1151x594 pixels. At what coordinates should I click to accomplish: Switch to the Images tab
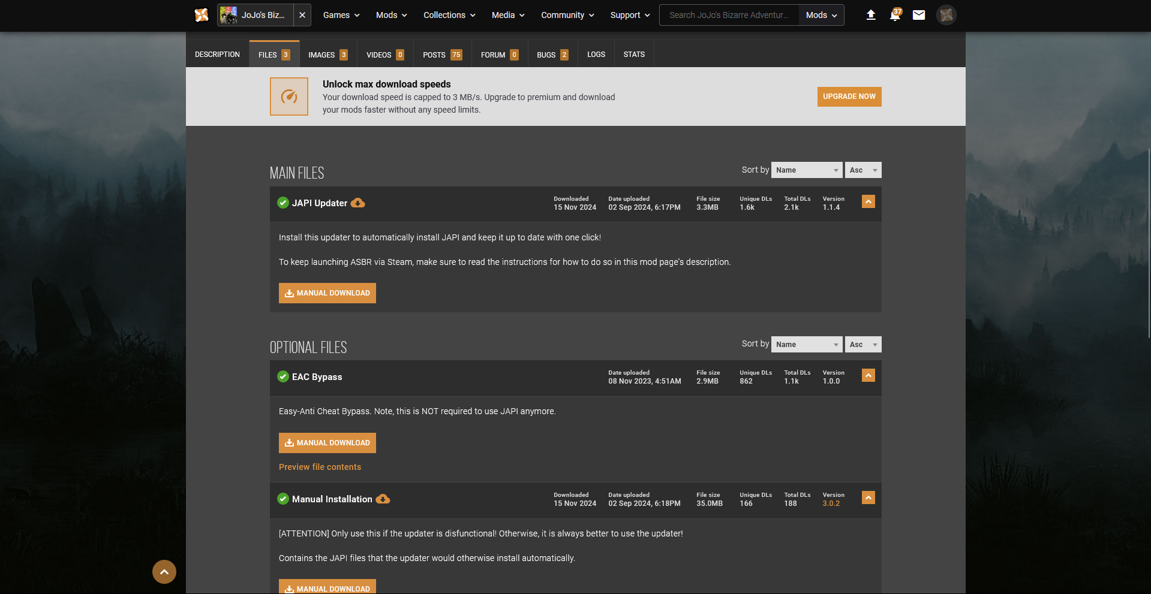coord(328,54)
